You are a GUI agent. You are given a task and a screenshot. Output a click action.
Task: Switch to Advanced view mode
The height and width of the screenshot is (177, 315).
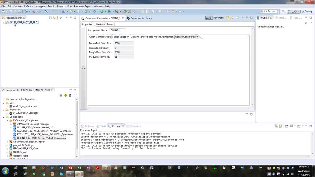coord(218,18)
